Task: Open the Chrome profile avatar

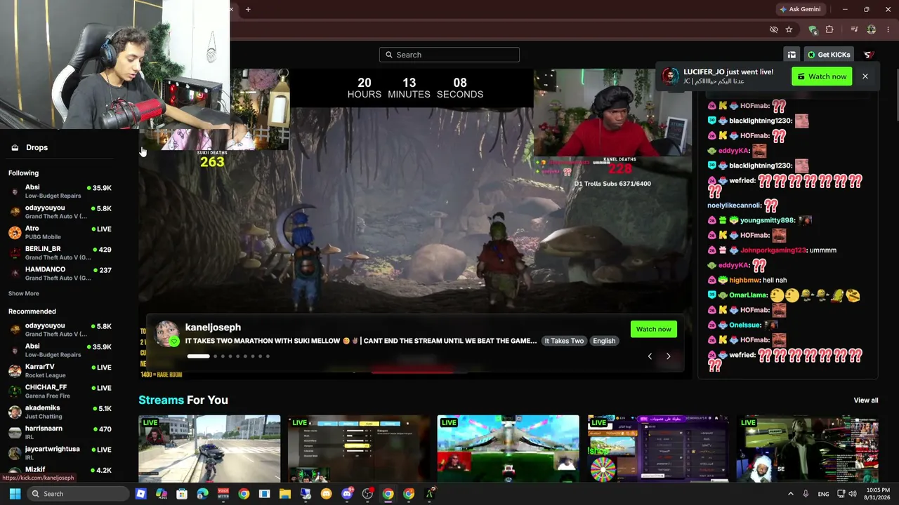Action: pyautogui.click(x=872, y=29)
